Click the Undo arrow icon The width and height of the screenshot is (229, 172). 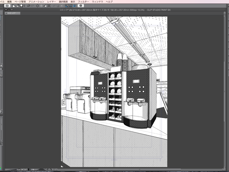29,6
